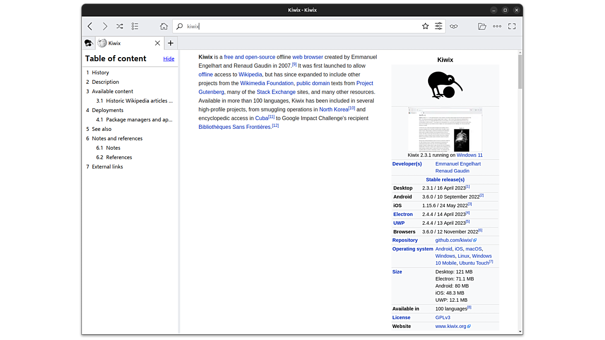Open a new tab with plus button

click(x=171, y=43)
